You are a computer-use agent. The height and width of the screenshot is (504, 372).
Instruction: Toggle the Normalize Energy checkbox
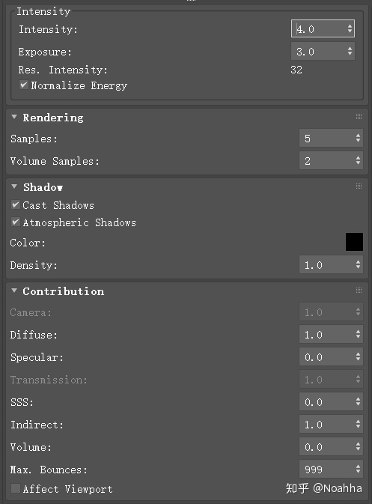pos(23,85)
